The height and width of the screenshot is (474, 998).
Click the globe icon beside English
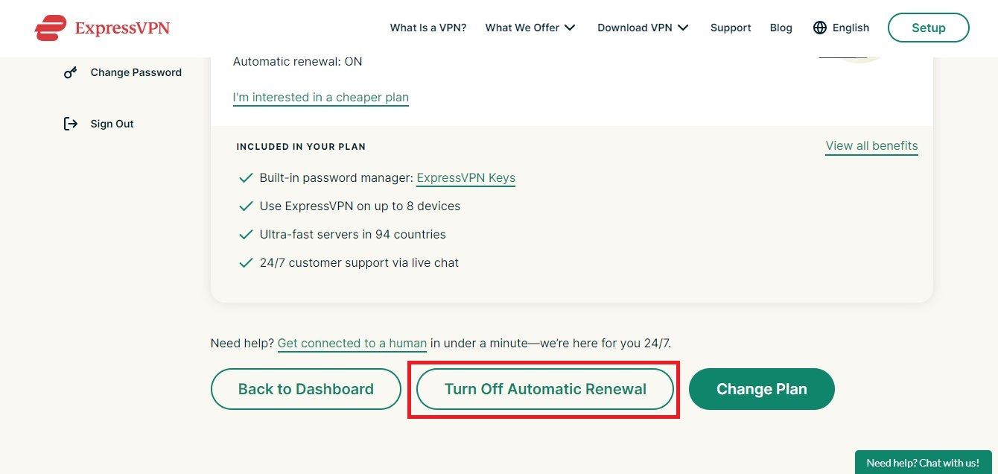tap(819, 28)
